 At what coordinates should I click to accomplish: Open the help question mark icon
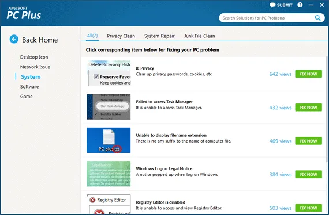click(x=300, y=5)
